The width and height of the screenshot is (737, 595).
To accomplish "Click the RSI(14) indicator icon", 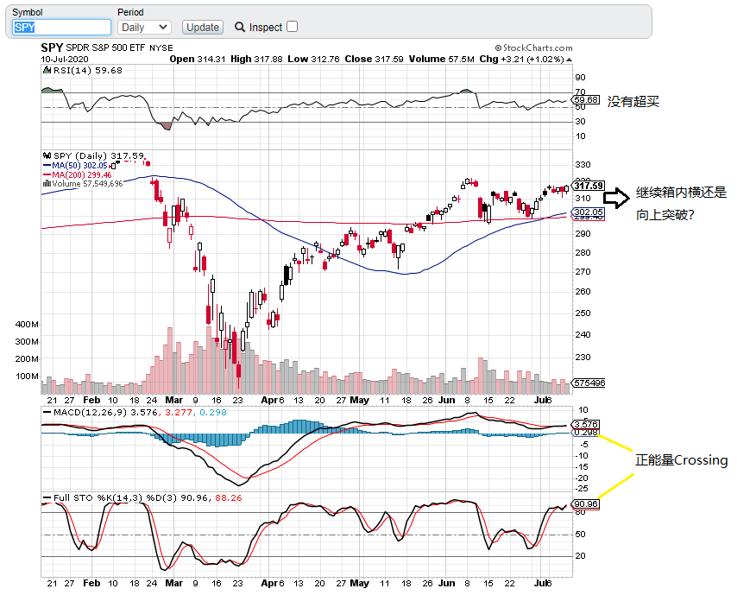I will pyautogui.click(x=47, y=70).
